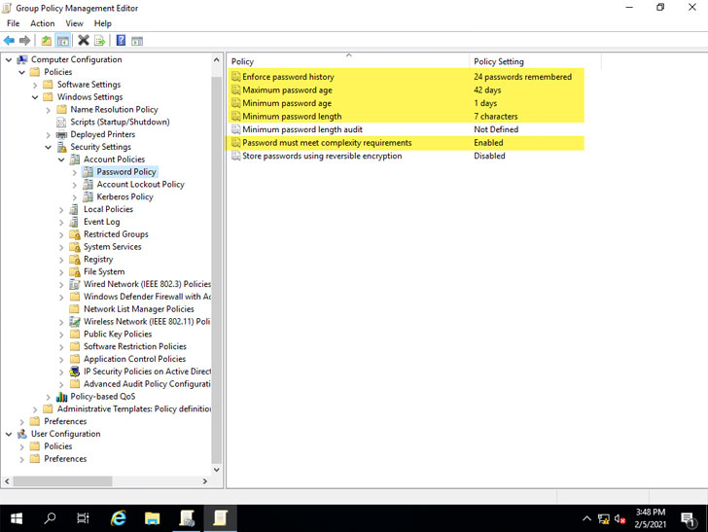
Task: Click the Deployed Printers printer icon
Action: click(61, 134)
